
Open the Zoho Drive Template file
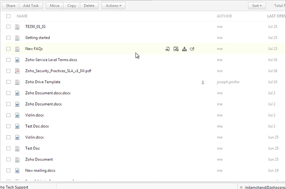(43, 82)
